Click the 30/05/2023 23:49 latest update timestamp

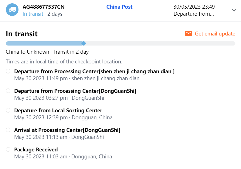194,7
